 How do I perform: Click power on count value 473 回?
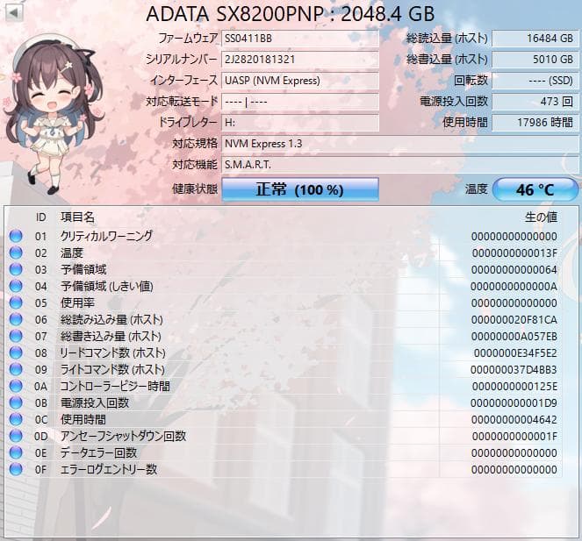tap(535, 102)
